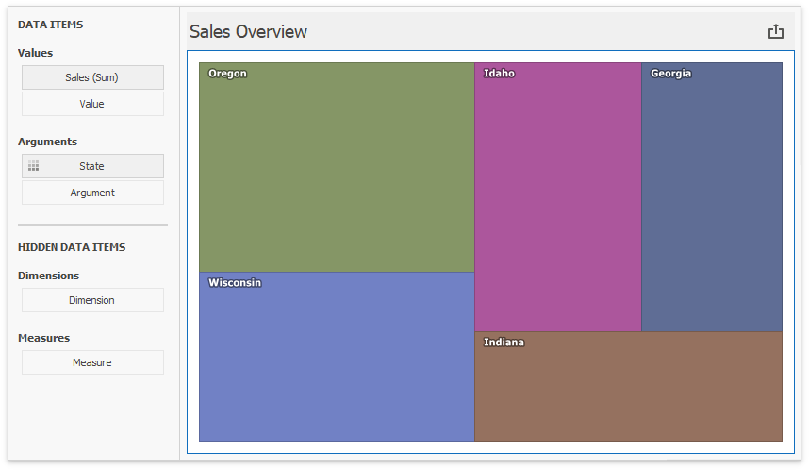This screenshot has width=809, height=470.
Task: Click the export icon beside Sales Overview
Action: click(x=776, y=31)
